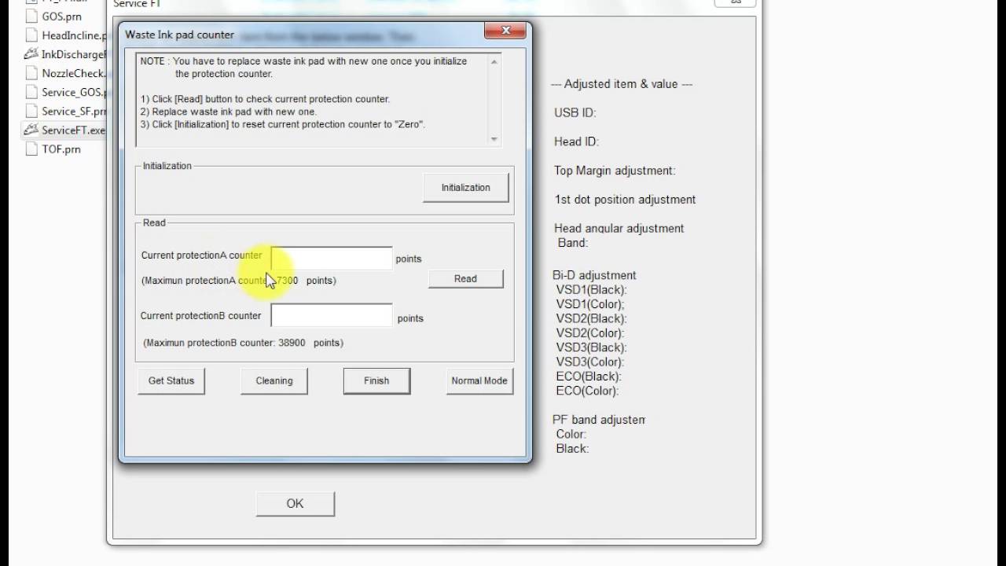The image size is (1006, 566).
Task: Click the 'PF band adjustem' heading
Action: click(x=599, y=420)
